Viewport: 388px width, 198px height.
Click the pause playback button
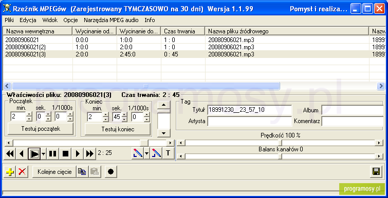click(53, 153)
